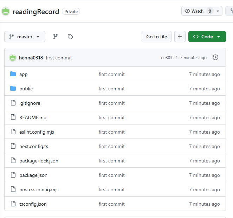The image size is (233, 218).
Task: Click the postcss.config.mjs file icon
Action: pos(13,189)
